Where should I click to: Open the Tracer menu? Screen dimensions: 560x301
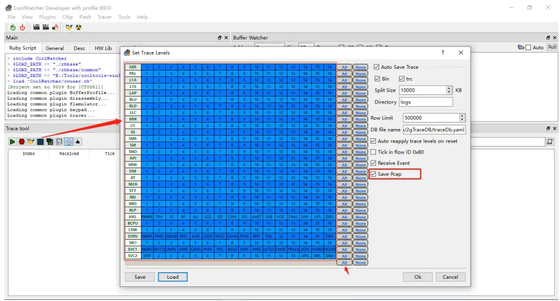click(105, 17)
